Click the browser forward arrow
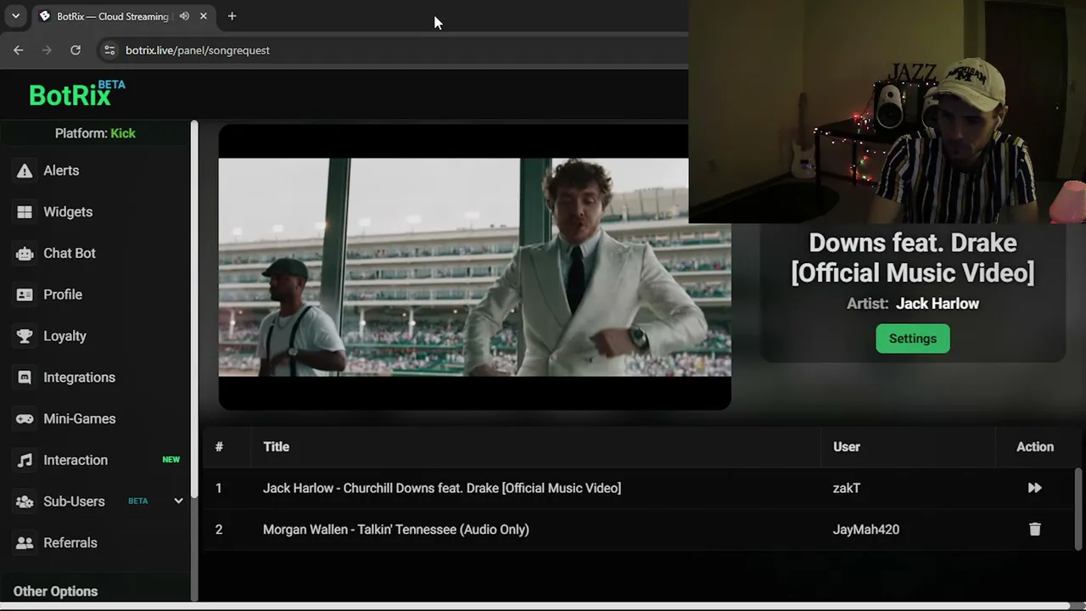 click(x=47, y=50)
